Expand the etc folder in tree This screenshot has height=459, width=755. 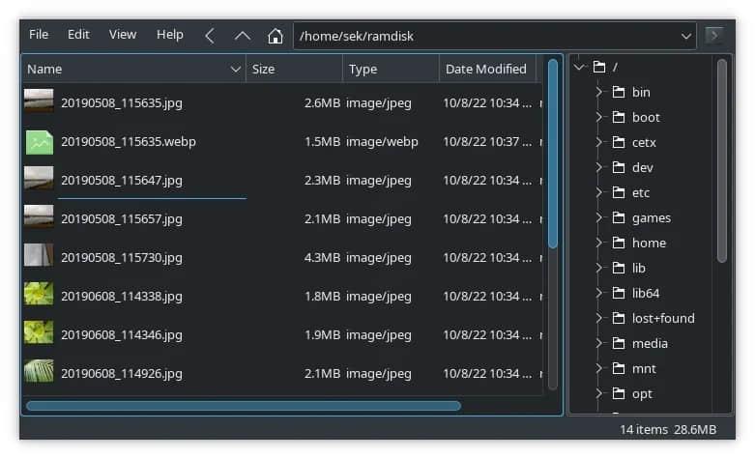pos(599,193)
